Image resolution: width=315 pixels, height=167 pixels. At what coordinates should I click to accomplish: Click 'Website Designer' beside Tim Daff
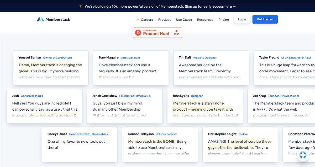point(205,58)
